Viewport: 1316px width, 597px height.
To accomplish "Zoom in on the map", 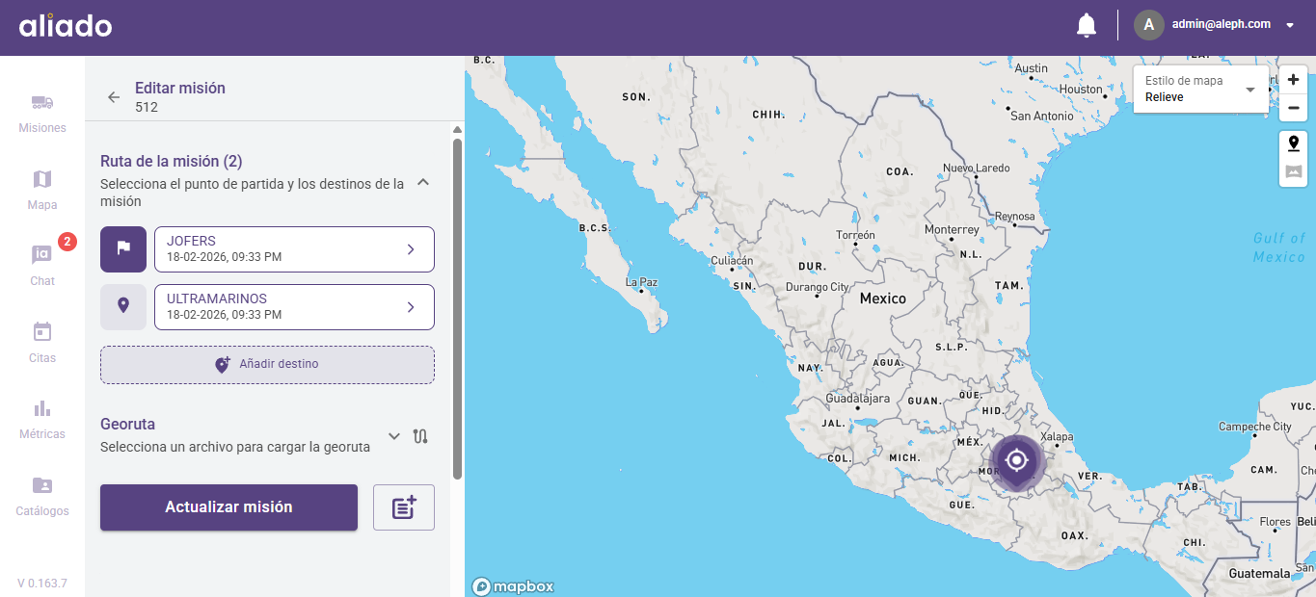I will point(1293,80).
